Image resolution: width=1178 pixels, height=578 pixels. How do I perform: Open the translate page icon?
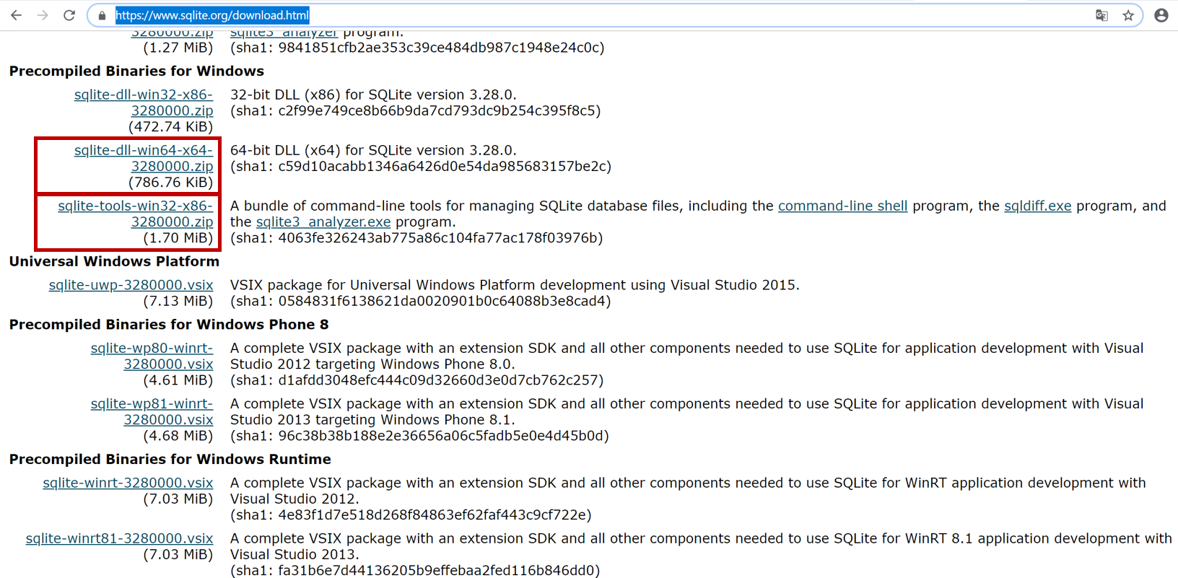click(1101, 15)
